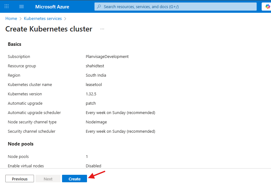The image size is (271, 186).
Task: Click the Enable virtual nodes Disabled value
Action: 93,166
